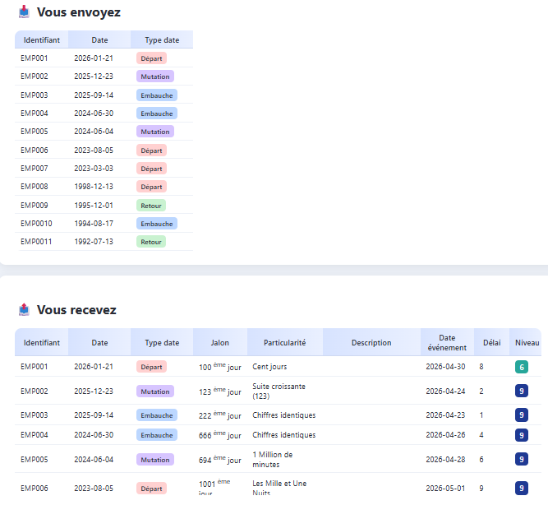
Task: Click the Date événement column header
Action: point(447,343)
